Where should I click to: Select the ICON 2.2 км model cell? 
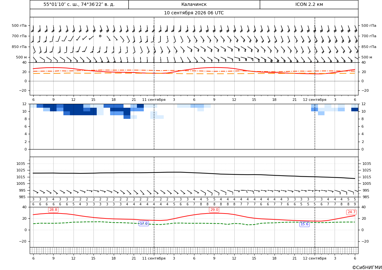(x=309, y=4)
